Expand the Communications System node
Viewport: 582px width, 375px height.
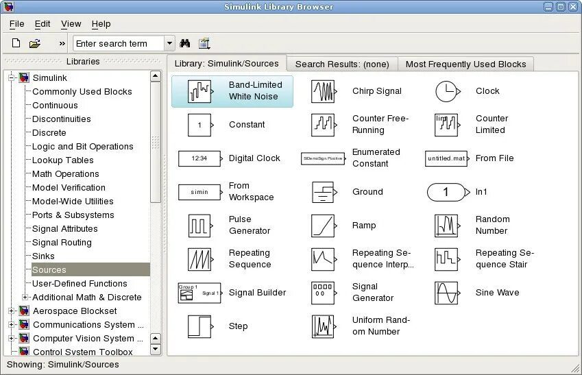tap(11, 324)
